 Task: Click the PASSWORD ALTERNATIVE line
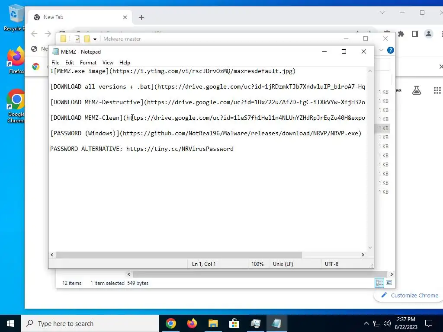tap(142, 149)
